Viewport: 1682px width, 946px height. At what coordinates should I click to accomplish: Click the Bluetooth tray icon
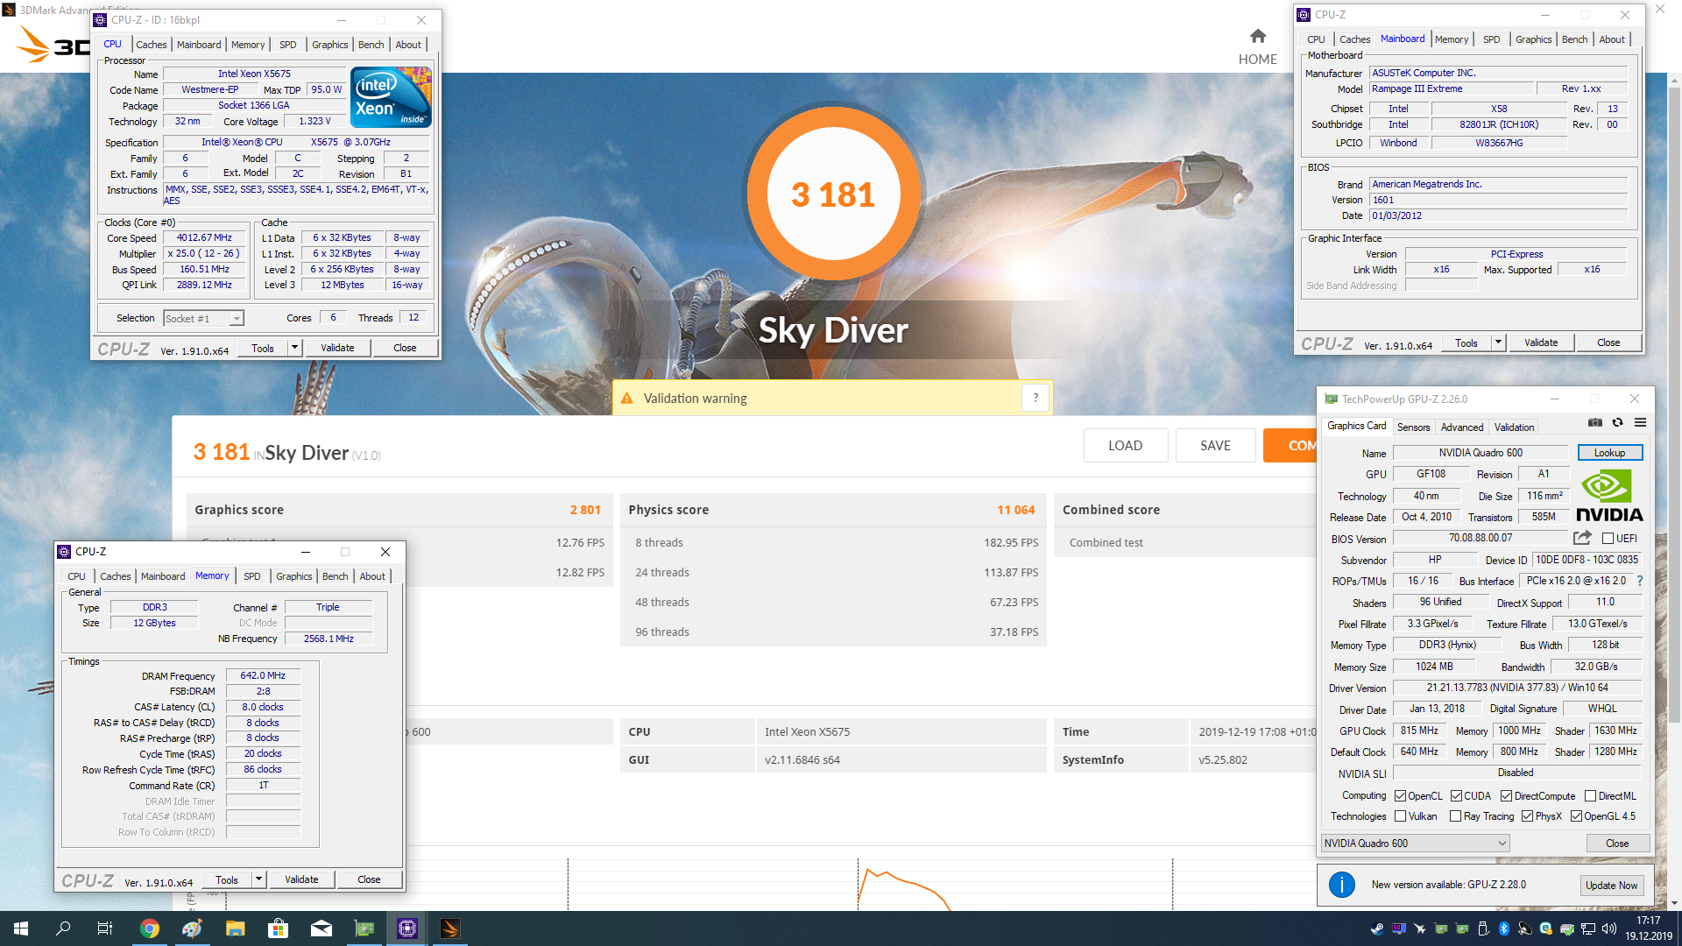(1504, 928)
